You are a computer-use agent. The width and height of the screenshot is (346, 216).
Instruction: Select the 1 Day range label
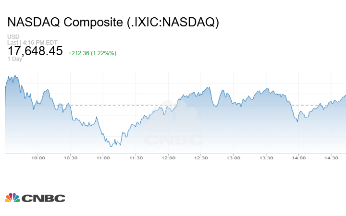(x=15, y=59)
